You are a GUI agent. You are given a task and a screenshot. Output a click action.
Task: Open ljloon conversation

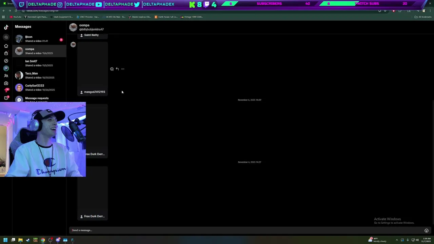(39, 39)
